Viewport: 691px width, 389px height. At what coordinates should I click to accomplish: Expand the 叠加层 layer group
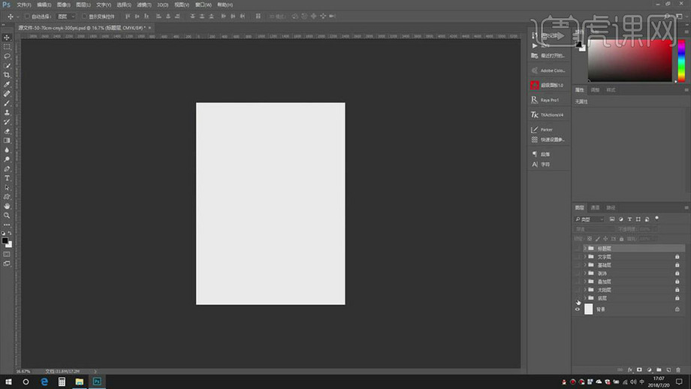pyautogui.click(x=585, y=282)
